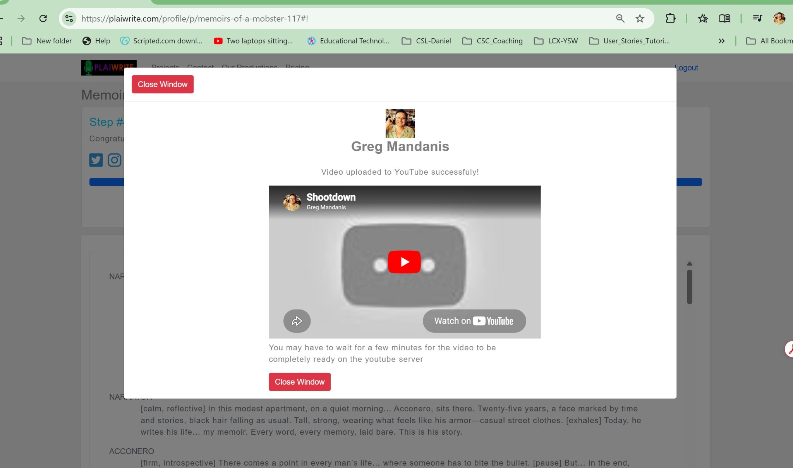Open site information icon in address bar
This screenshot has width=793, height=468.
click(69, 19)
